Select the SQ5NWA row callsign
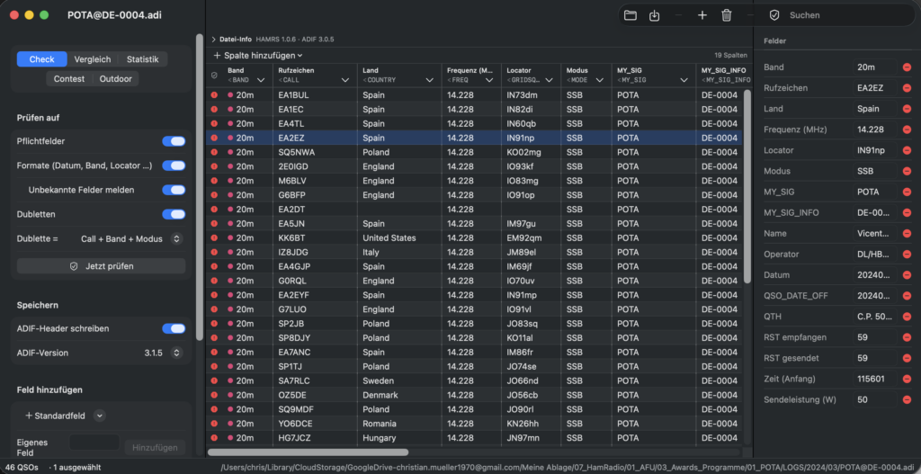 pyautogui.click(x=296, y=152)
